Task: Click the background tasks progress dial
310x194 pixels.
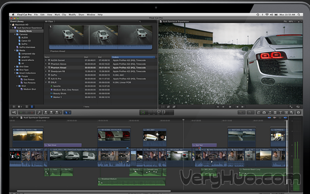Action: pyautogui.click(x=143, y=112)
